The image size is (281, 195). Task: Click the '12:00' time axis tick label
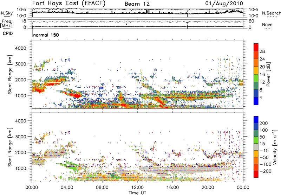click(137, 188)
